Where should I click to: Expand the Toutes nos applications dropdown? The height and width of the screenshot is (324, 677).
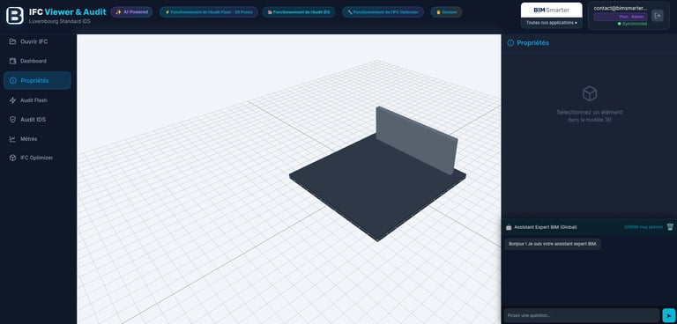551,22
